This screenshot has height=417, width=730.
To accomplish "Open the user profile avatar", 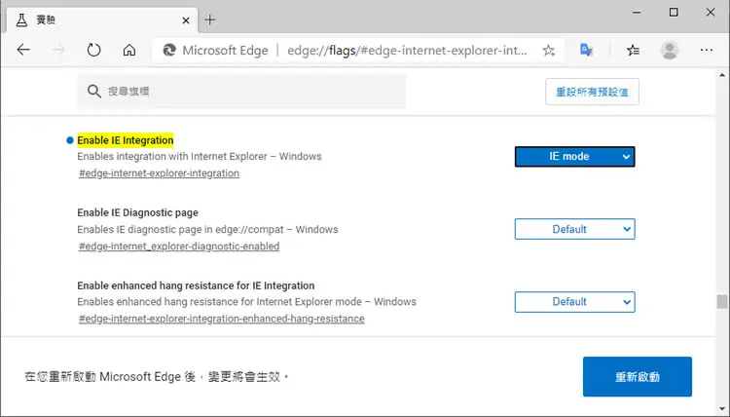I will pos(670,50).
